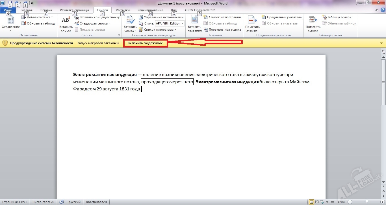386x205 pixels.
Task: Click the Пометить ссылку citation mark icon
Action: (313, 20)
